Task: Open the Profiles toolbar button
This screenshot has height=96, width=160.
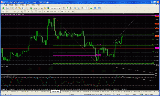Action: tap(7, 8)
